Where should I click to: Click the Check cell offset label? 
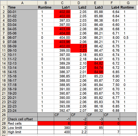(22, 119)
